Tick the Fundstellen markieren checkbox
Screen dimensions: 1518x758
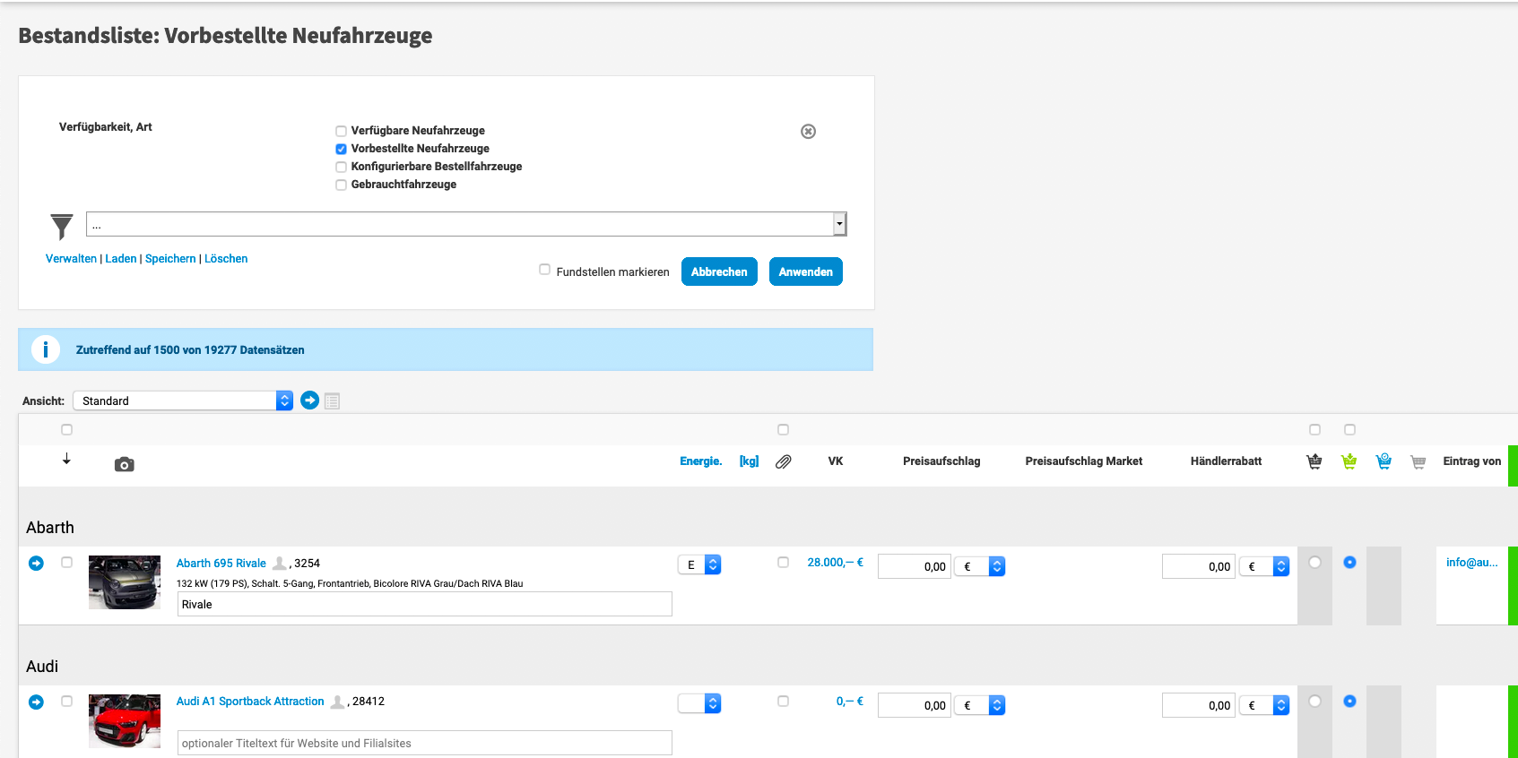point(544,270)
